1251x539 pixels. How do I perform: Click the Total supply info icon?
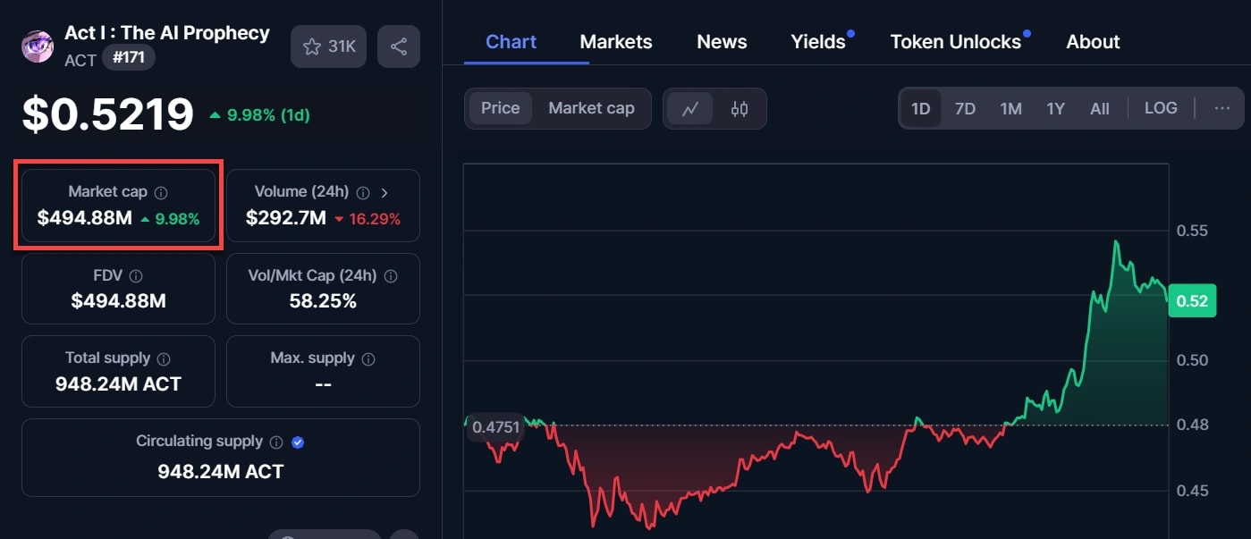tap(164, 358)
